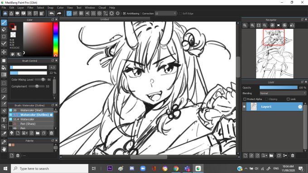The image size is (308, 173).
Task: Adjust the layer Opacity slider
Action: (x=279, y=87)
